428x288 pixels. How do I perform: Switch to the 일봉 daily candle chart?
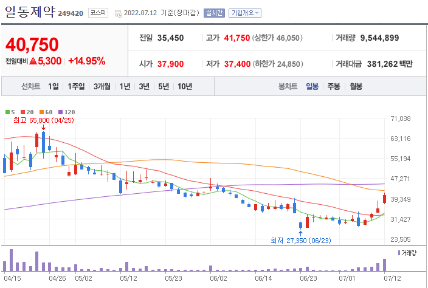click(312, 86)
